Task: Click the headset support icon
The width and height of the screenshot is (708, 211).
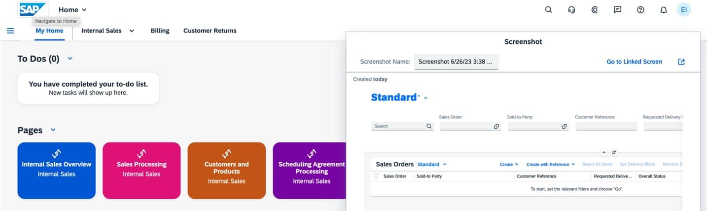Action: pyautogui.click(x=571, y=10)
